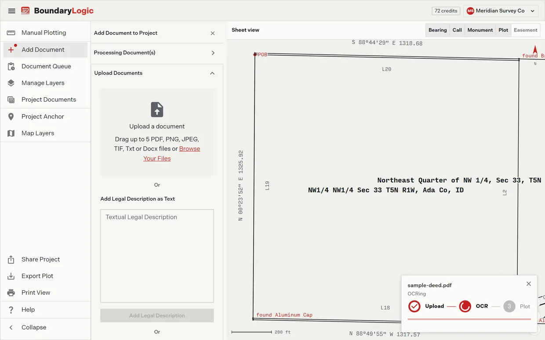Click the Manage Layers stack icon

pos(11,83)
